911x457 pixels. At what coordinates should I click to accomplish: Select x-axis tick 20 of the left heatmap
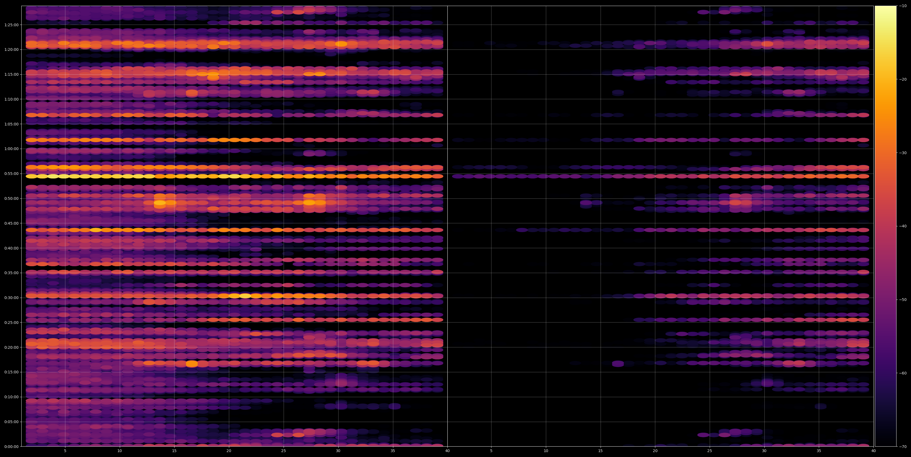[x=229, y=451]
